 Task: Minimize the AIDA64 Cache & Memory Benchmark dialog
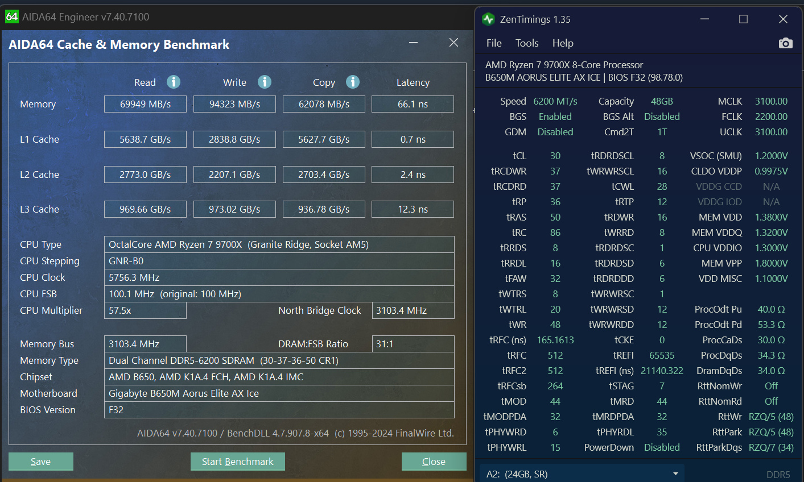[x=413, y=43]
